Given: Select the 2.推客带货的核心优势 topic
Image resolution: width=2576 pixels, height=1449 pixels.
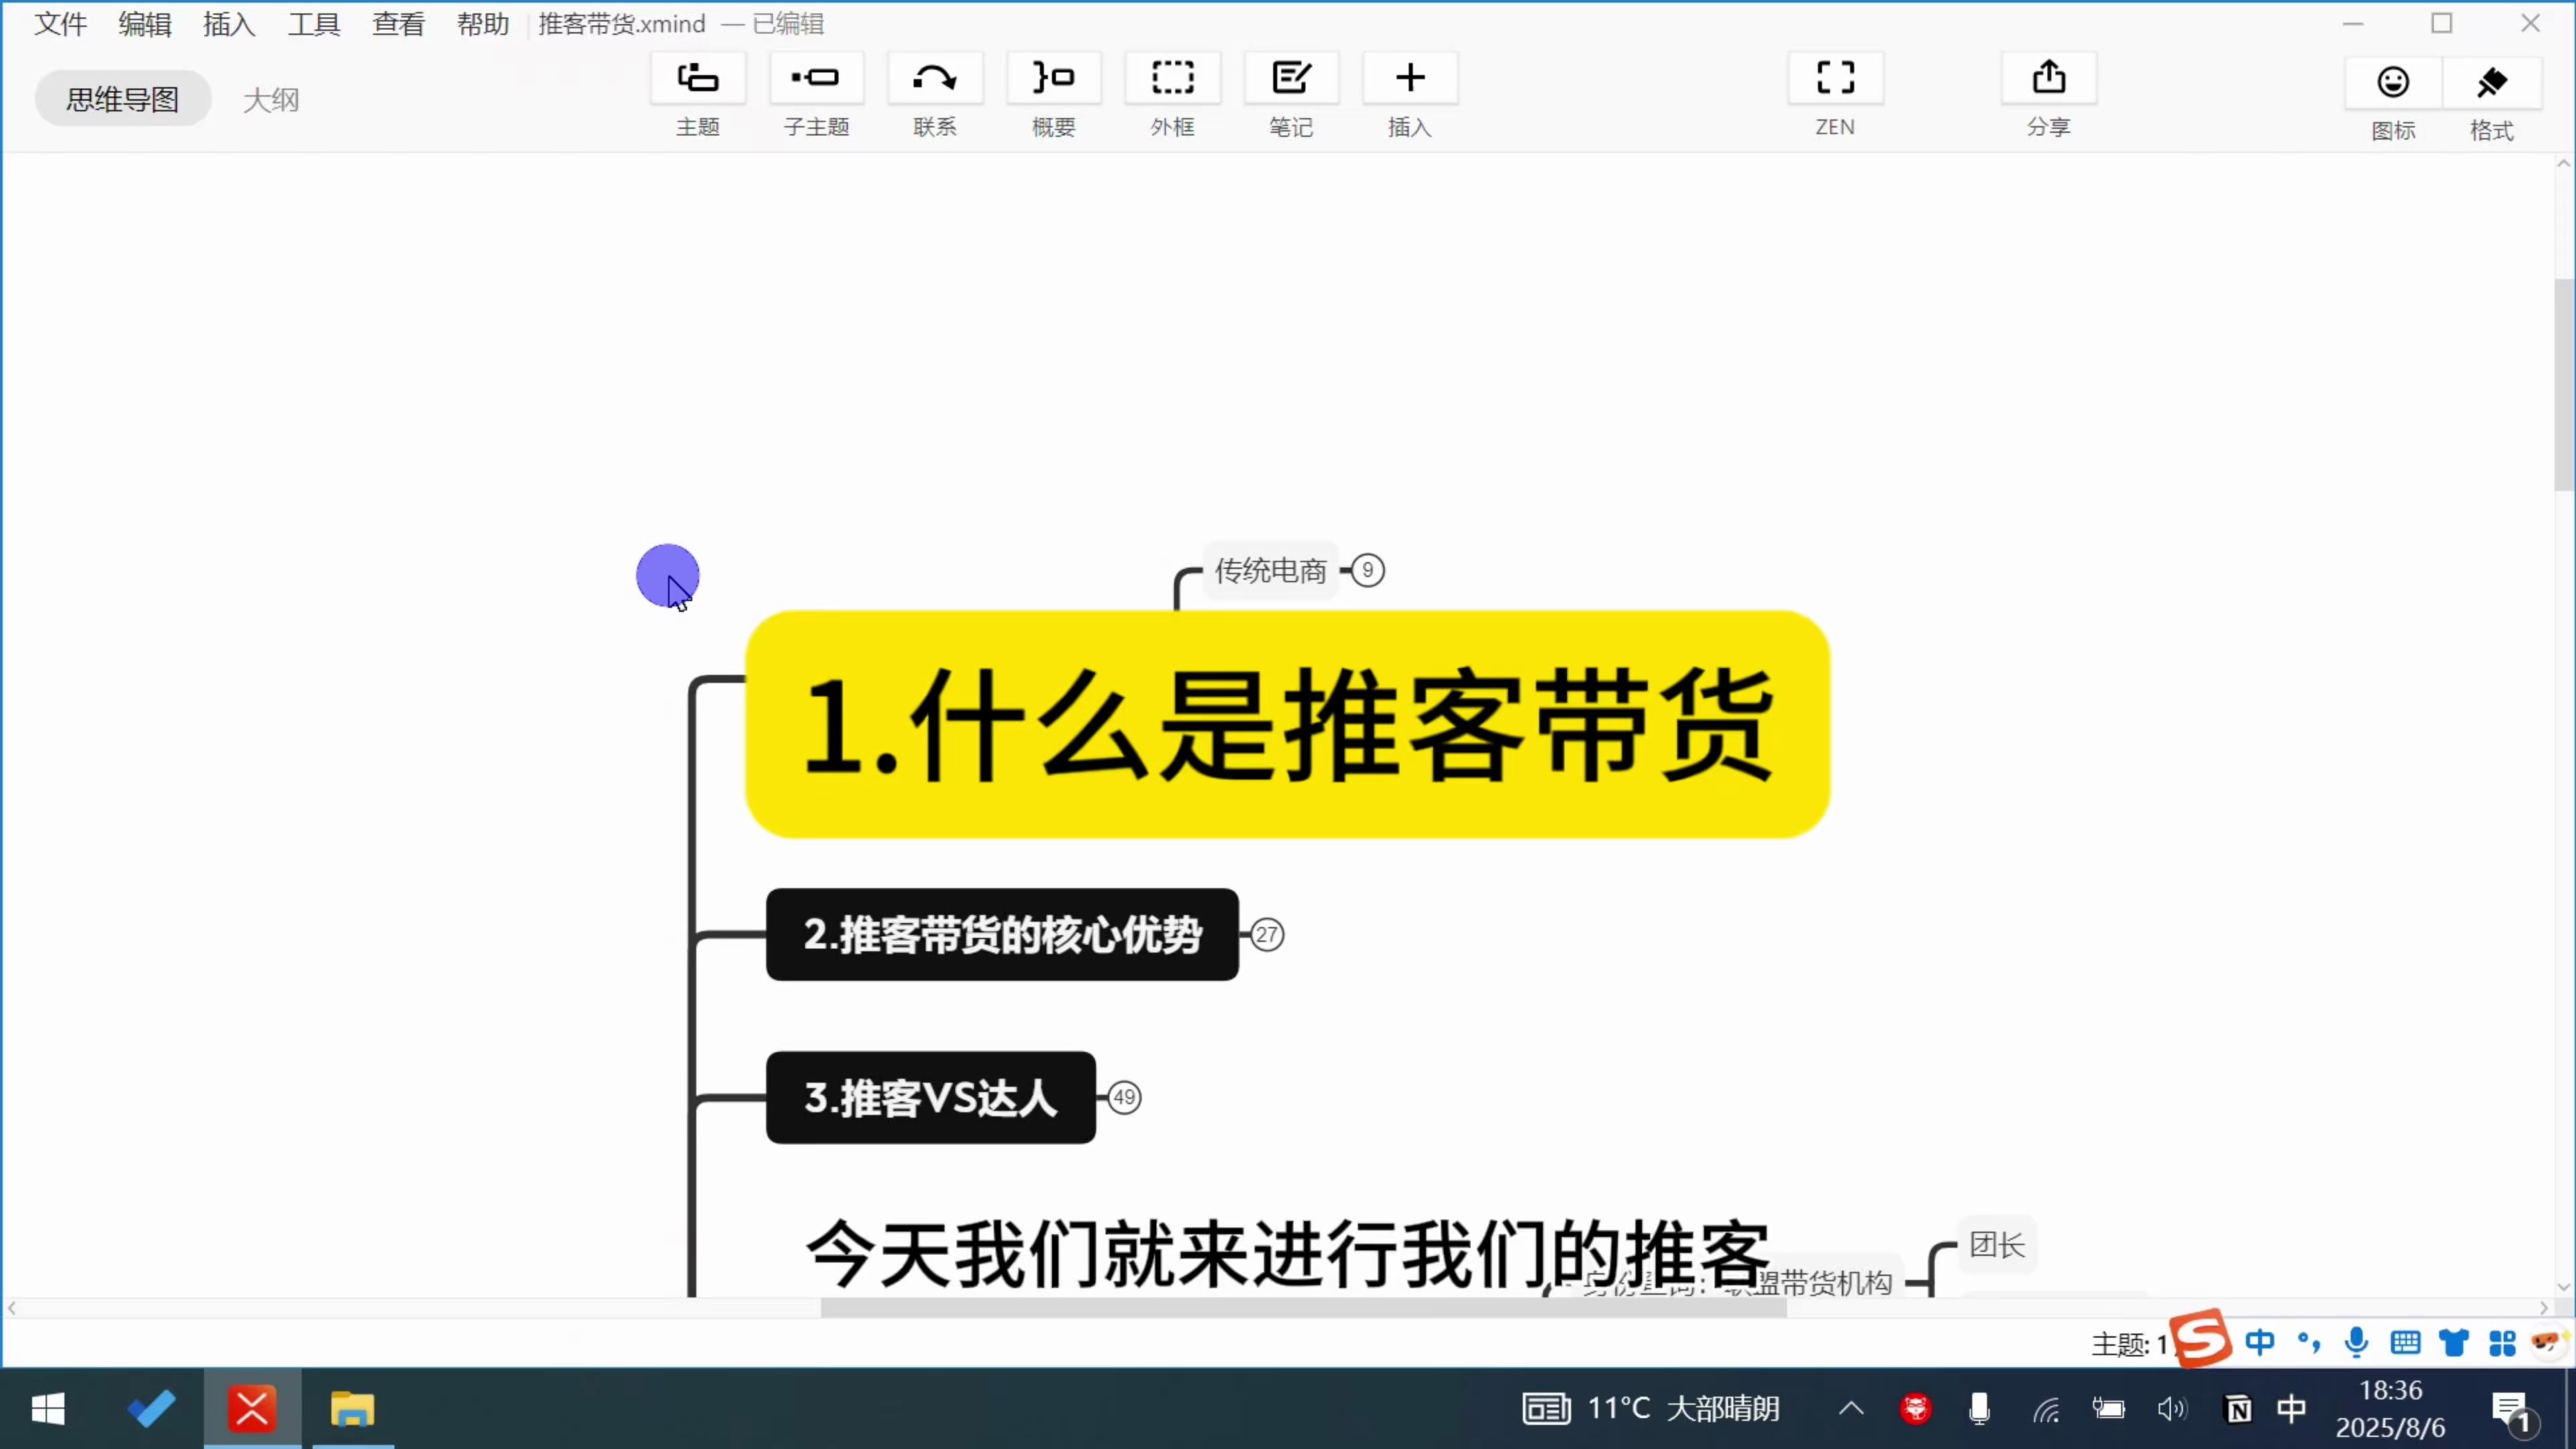Looking at the screenshot, I should 1002,934.
